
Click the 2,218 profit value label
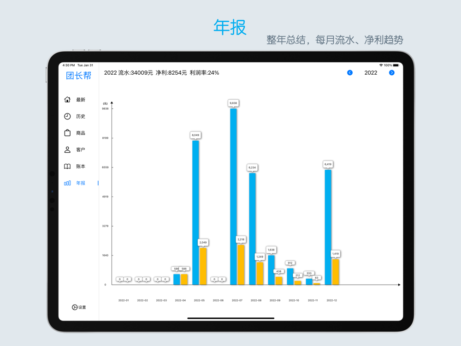(241, 239)
